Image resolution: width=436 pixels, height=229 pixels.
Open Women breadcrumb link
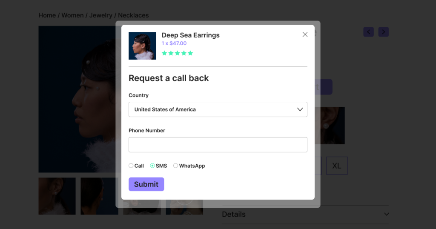click(x=72, y=15)
